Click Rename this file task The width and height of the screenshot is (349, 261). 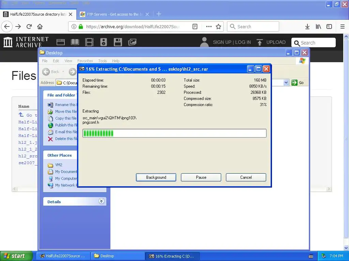pyautogui.click(x=62, y=105)
